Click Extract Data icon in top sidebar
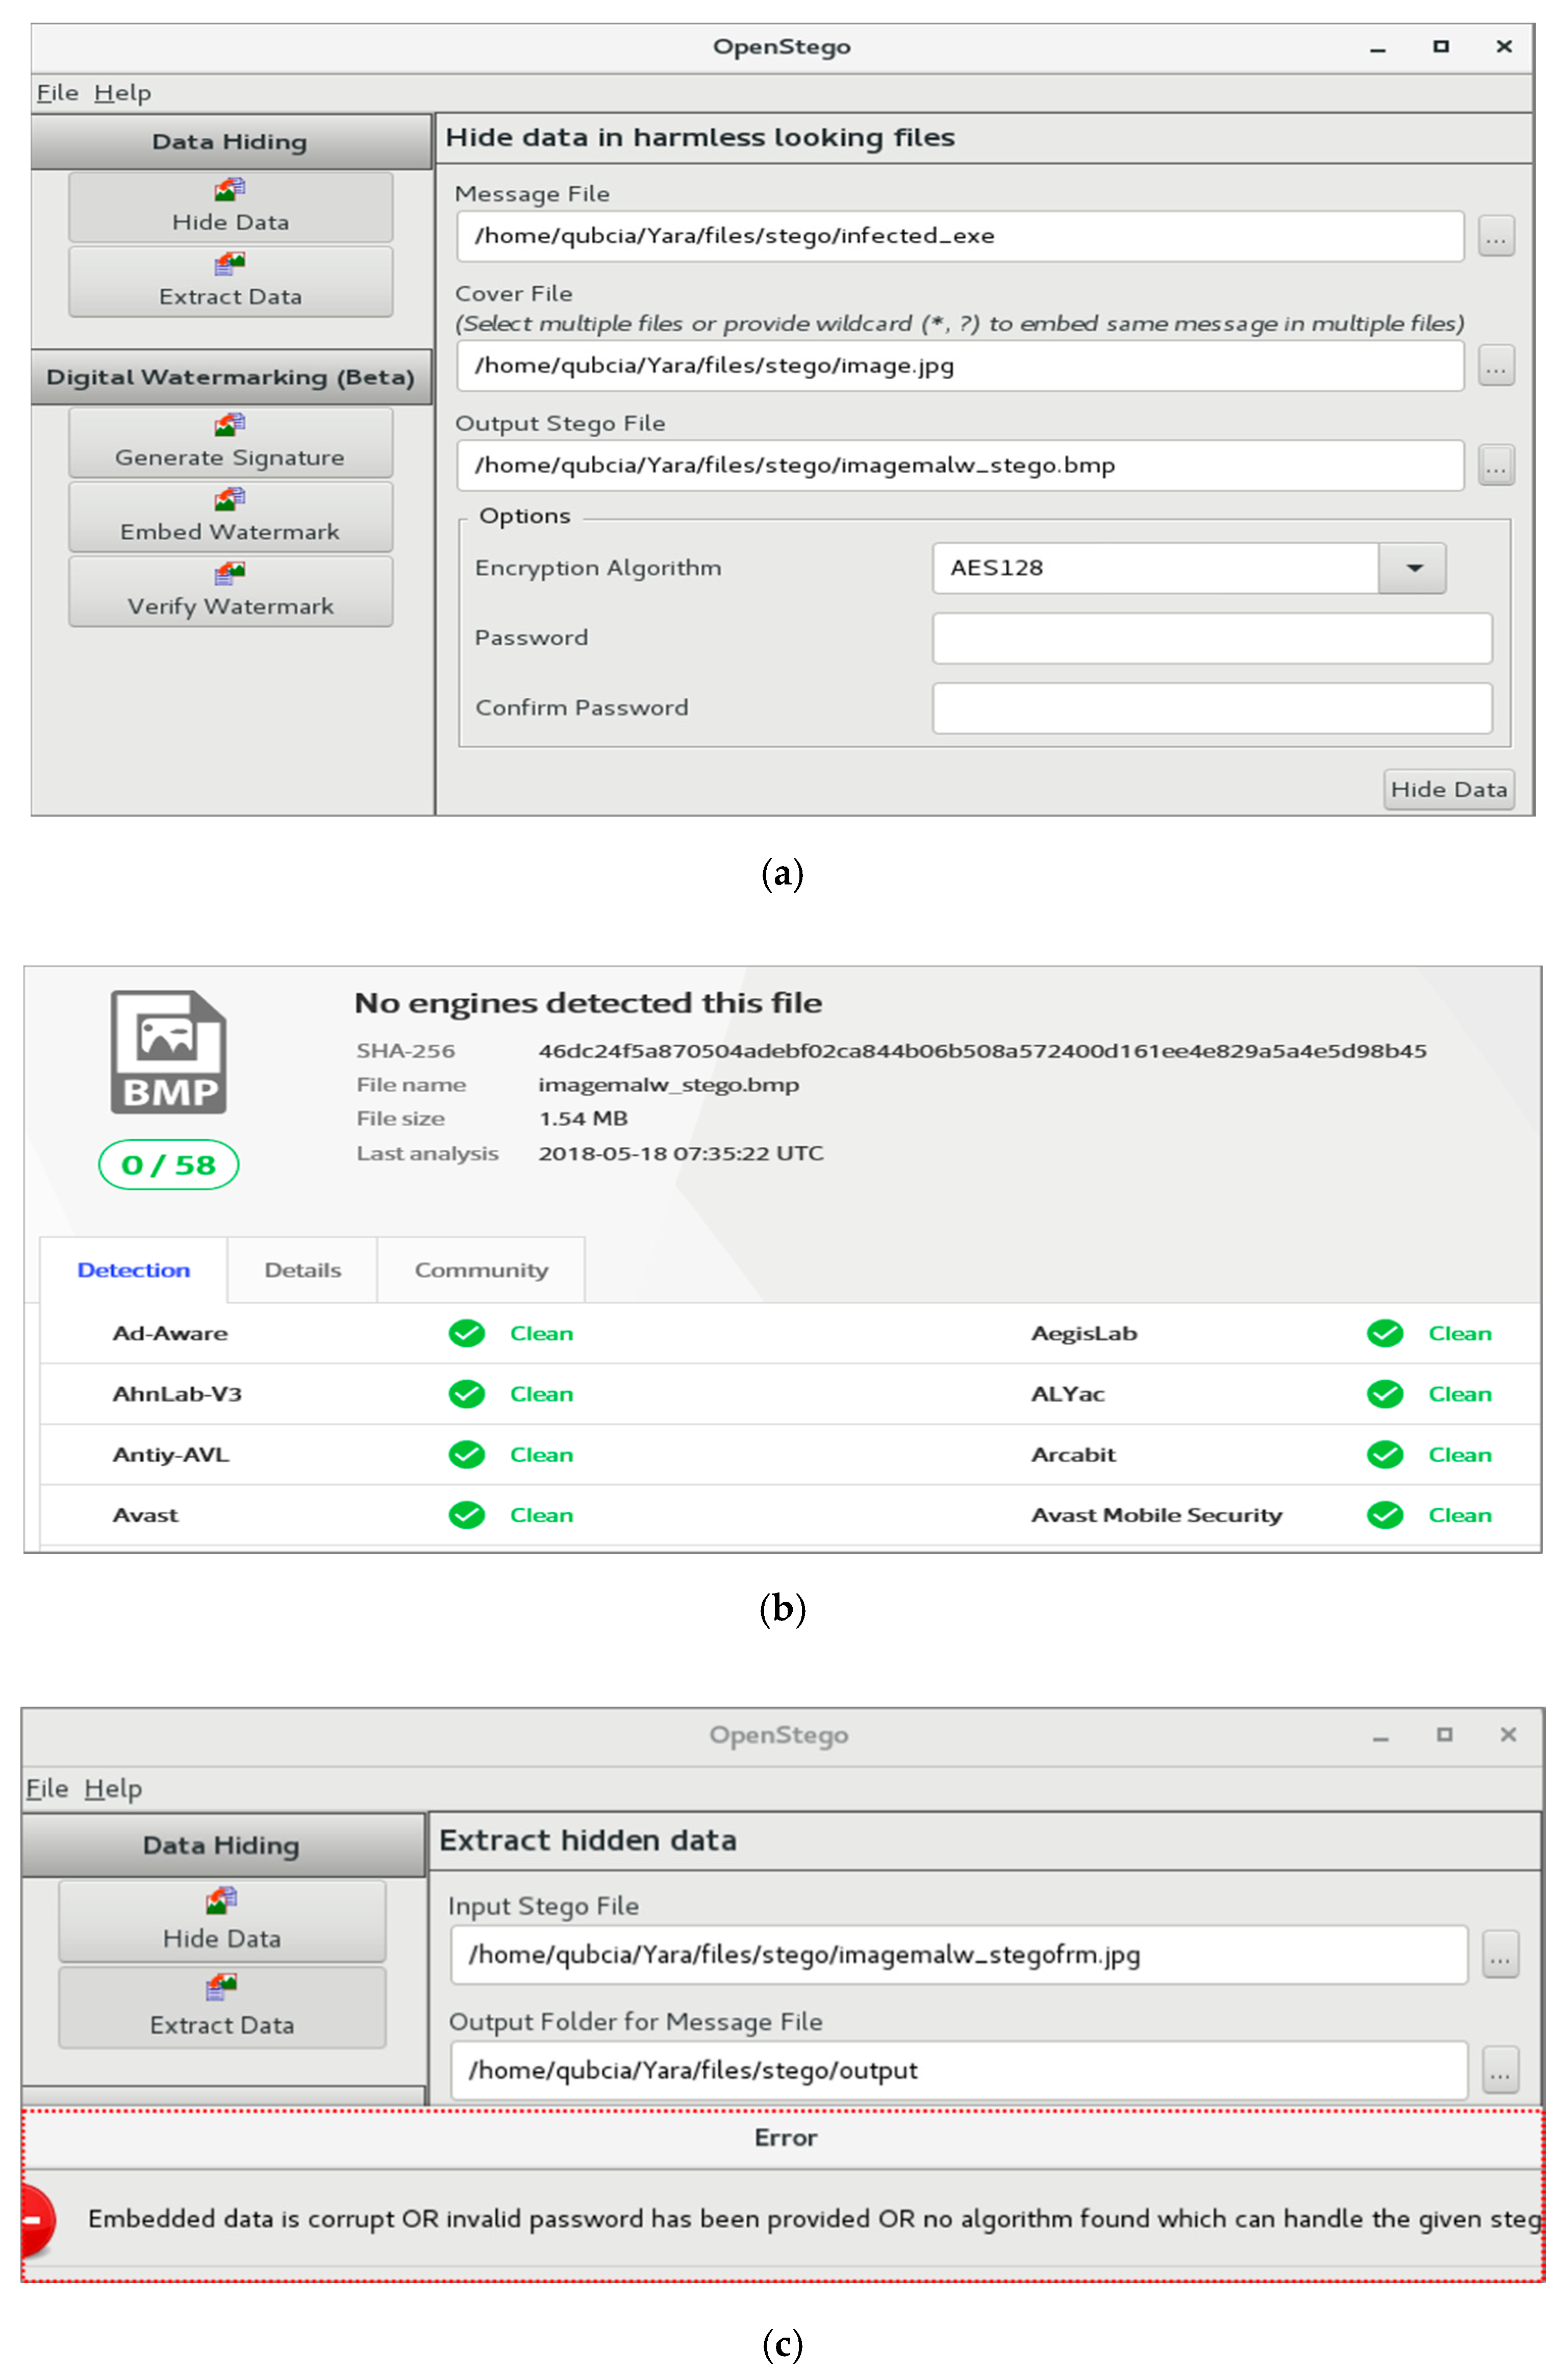This screenshot has width=1561, height=2380. pos(230,264)
